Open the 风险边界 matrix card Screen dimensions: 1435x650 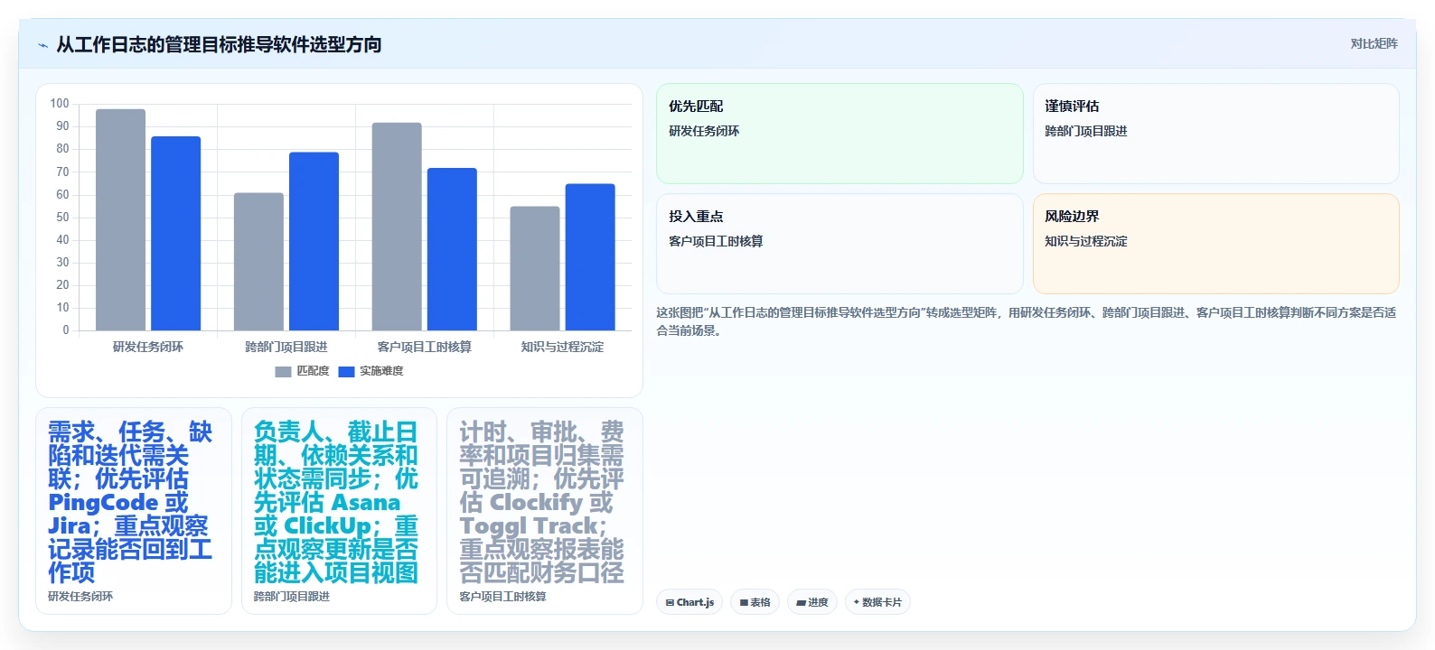[1215, 244]
